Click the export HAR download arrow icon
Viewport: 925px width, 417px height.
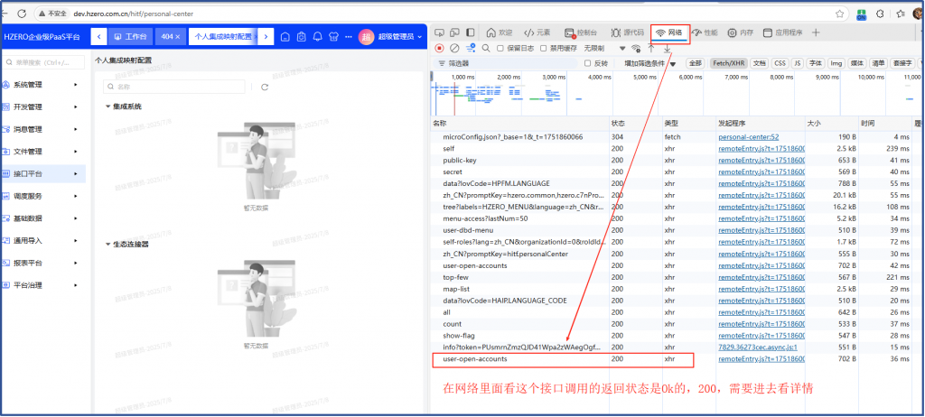(x=666, y=48)
